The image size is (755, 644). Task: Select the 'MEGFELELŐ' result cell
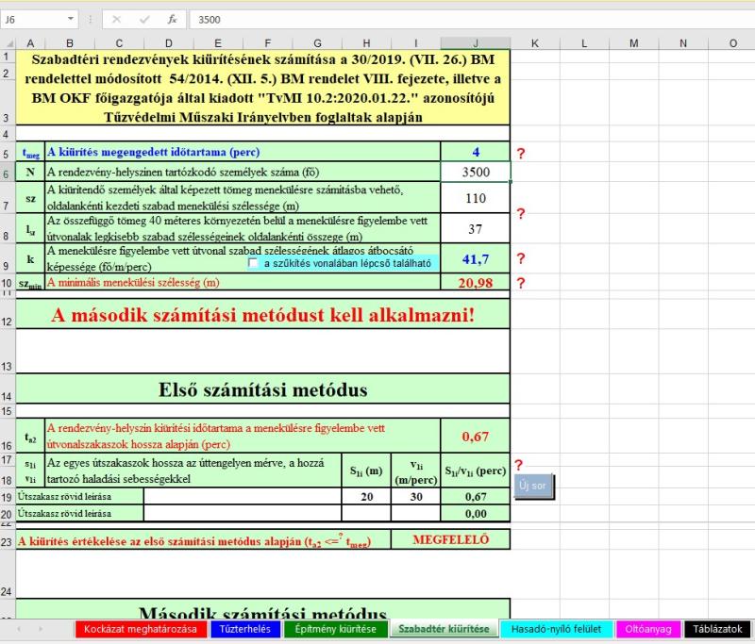coord(451,539)
